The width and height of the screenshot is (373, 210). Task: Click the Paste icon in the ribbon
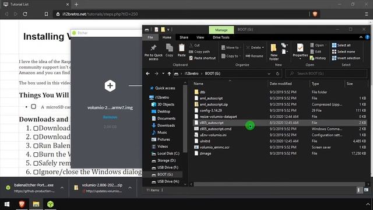[x=181, y=51]
